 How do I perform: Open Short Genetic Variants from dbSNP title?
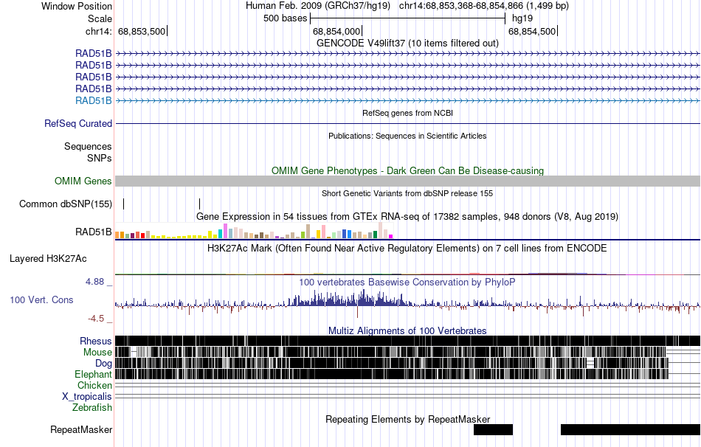407,193
